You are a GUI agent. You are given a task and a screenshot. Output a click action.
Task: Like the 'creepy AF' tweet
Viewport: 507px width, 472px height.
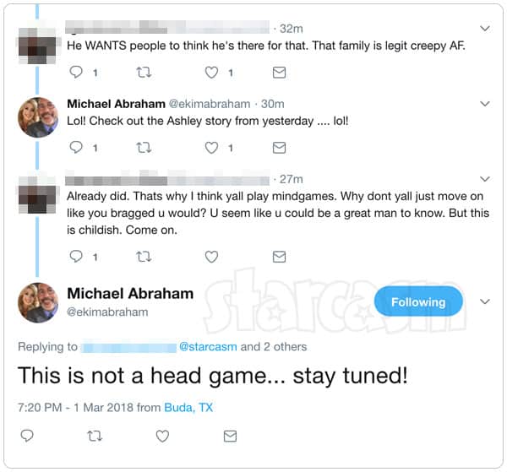click(211, 73)
